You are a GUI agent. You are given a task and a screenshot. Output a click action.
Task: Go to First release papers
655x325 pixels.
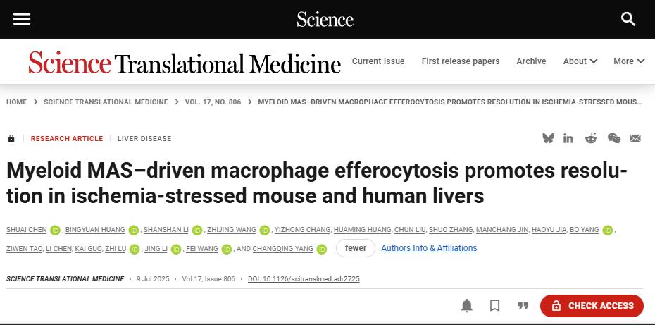point(461,61)
